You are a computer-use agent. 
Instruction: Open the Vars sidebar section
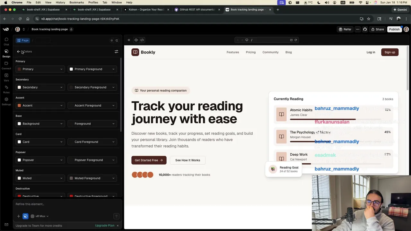point(6,77)
